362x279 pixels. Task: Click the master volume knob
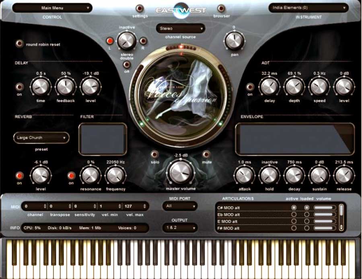pyautogui.click(x=181, y=172)
